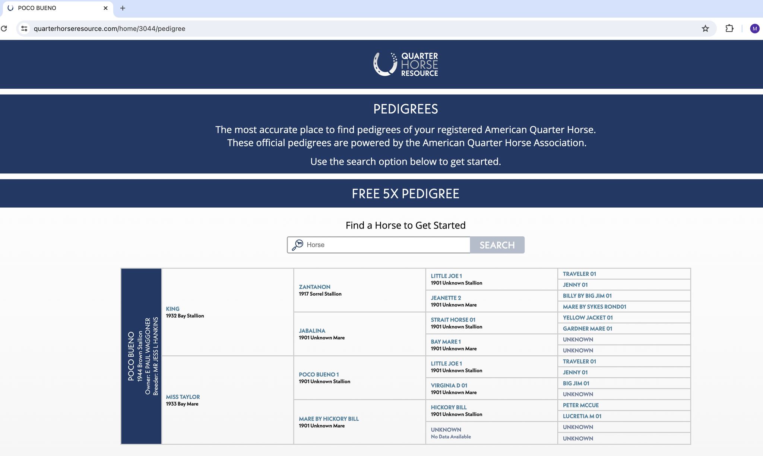The image size is (763, 456).
Task: Follow the LUCRETIA M 01 link
Action: pyautogui.click(x=582, y=416)
